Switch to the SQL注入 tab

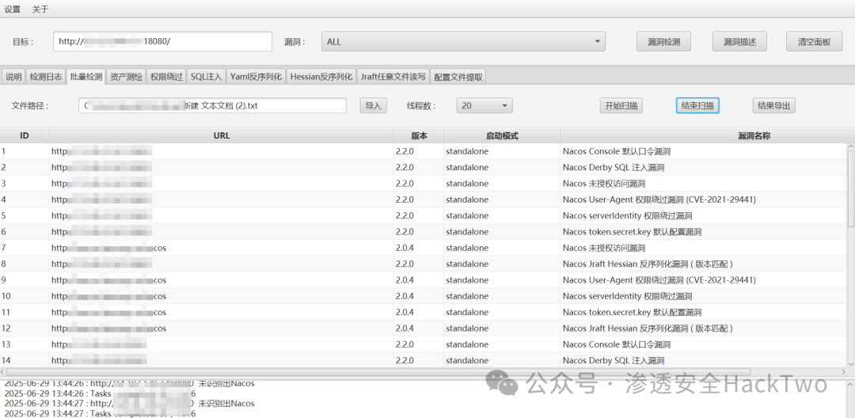pos(206,77)
